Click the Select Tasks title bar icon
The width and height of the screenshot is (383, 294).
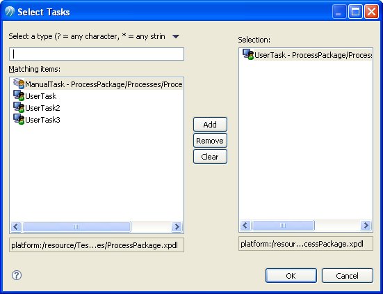[10, 12]
